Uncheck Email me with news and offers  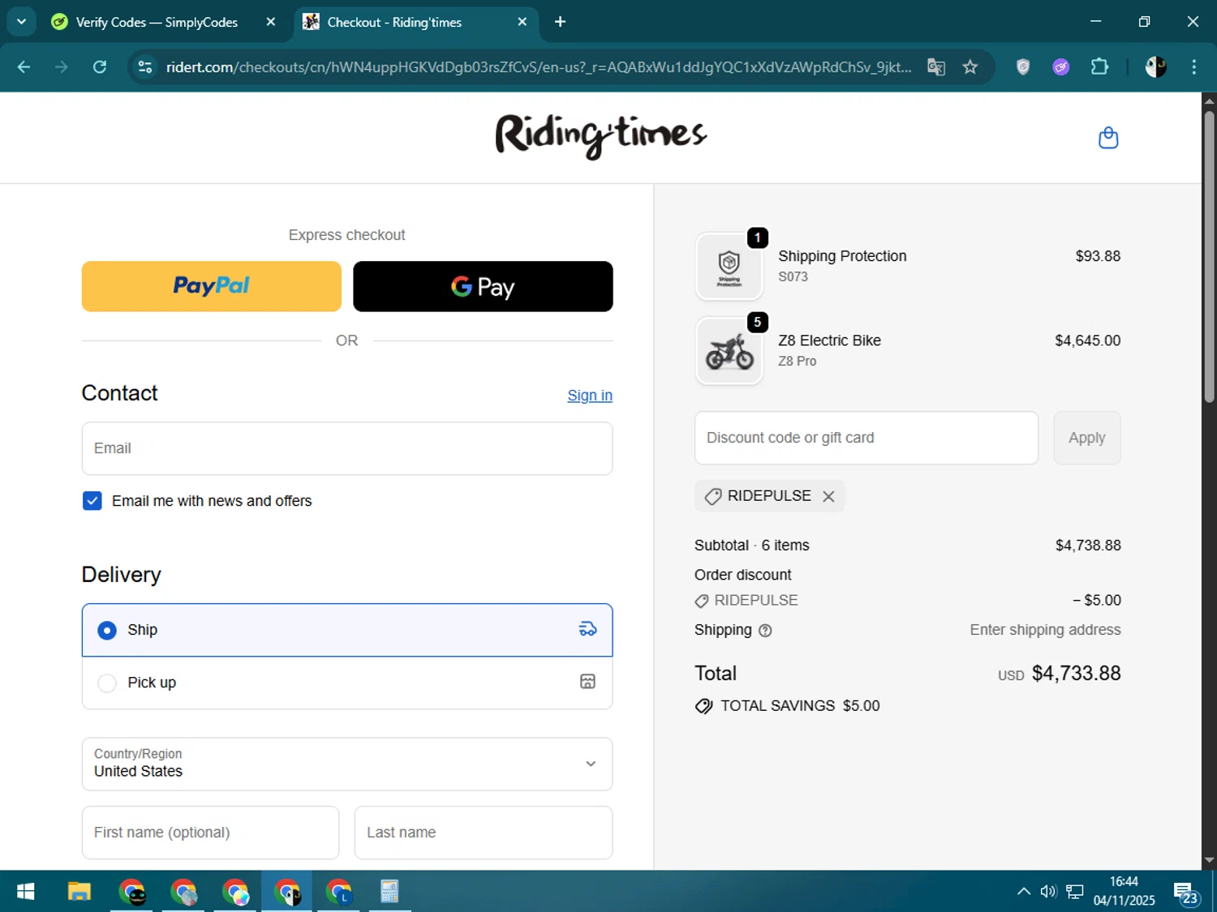click(92, 501)
